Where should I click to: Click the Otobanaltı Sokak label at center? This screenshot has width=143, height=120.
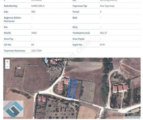[70, 67]
